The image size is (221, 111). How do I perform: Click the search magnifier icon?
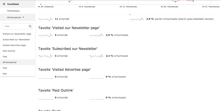(x=30, y=26)
